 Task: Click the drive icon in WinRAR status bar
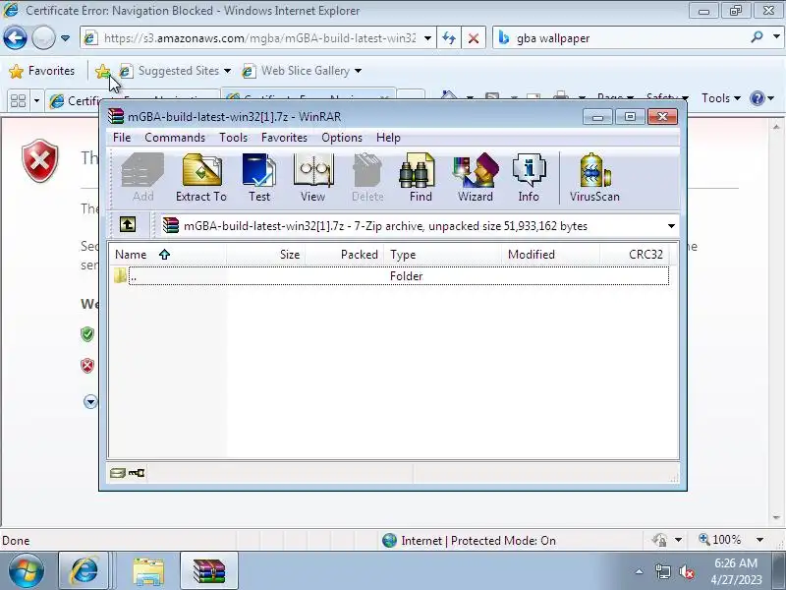pos(117,473)
